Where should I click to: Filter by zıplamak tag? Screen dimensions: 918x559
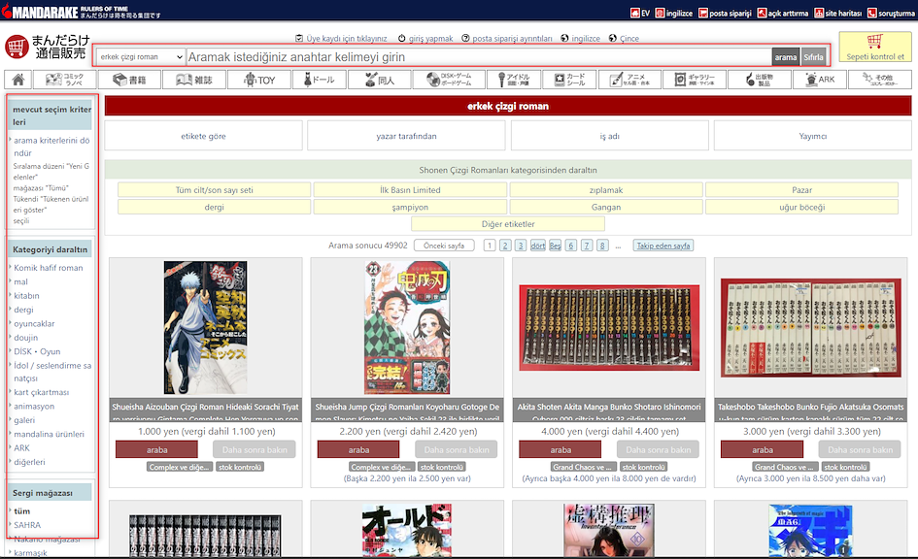[606, 190]
